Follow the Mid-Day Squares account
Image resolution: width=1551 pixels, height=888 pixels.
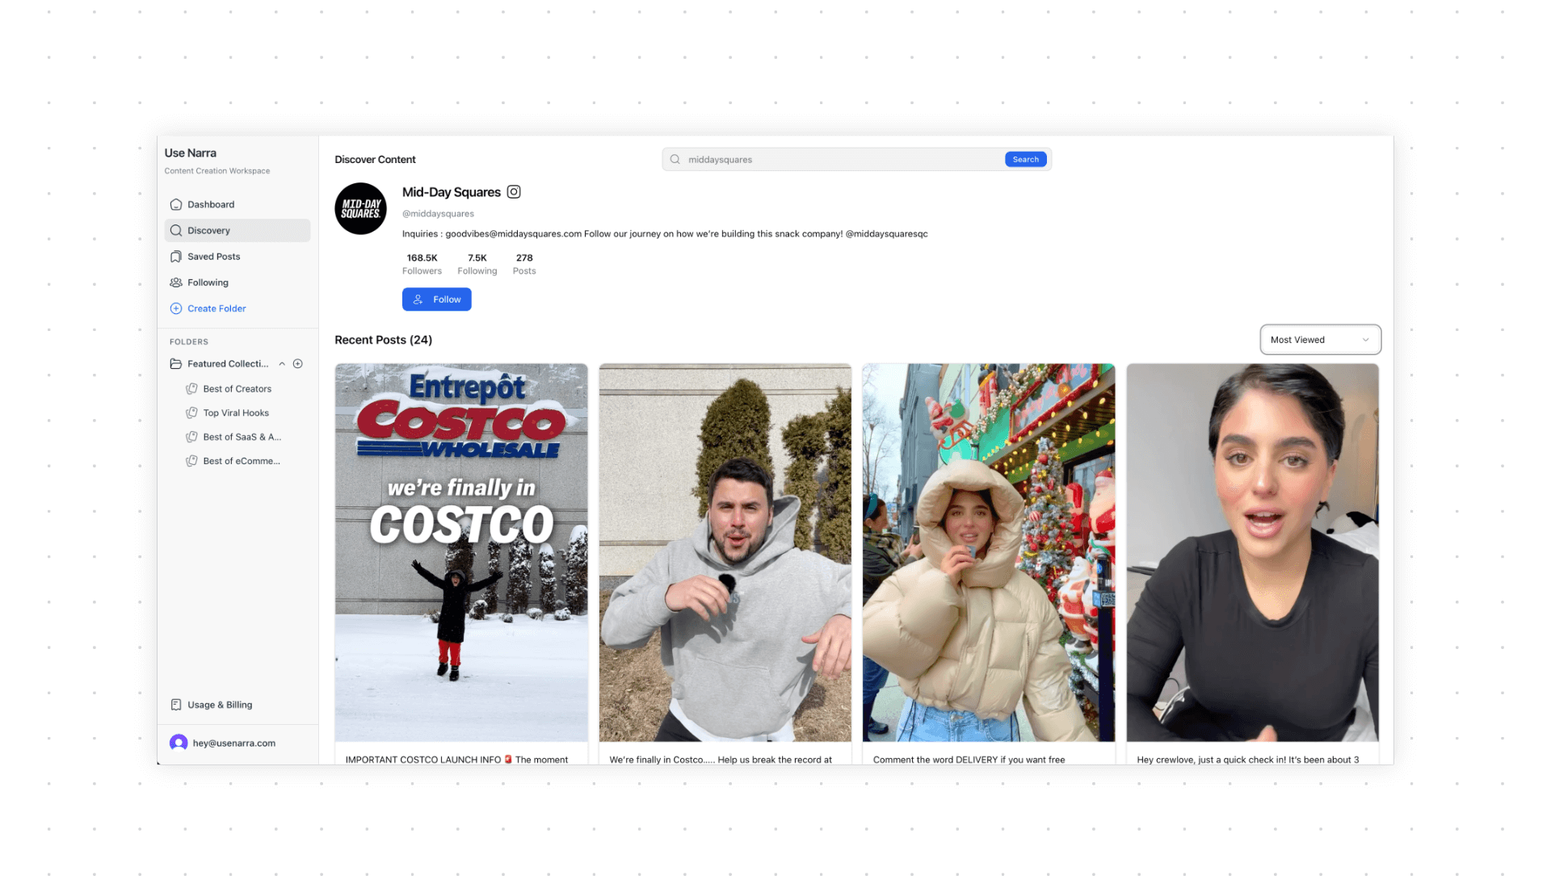pyautogui.click(x=436, y=299)
